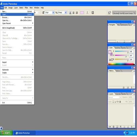Viewport: 137px width, 137px height.
Task: Open the Edit menu
Action: 6,8
